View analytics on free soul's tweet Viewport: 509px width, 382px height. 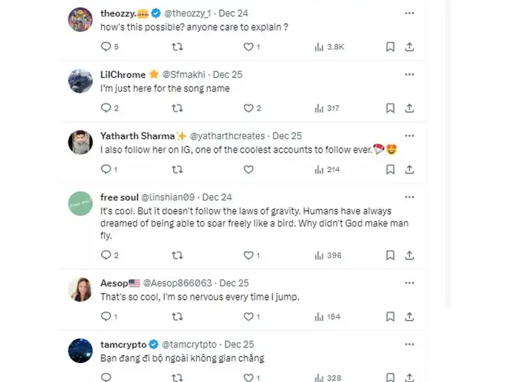pyautogui.click(x=329, y=255)
